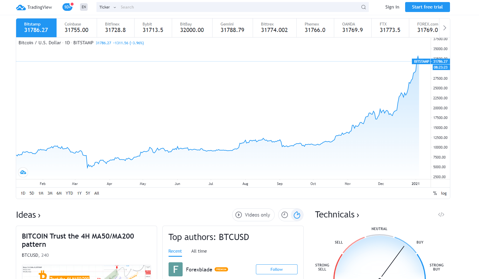Open the Forexblade author profile name
The width and height of the screenshot is (479, 279).
tap(199, 269)
